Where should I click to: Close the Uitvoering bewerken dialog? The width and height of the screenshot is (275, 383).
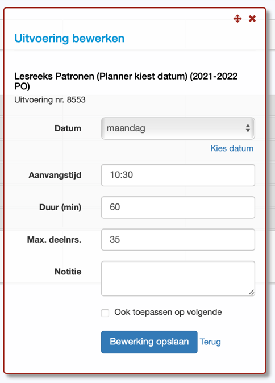pos(252,19)
